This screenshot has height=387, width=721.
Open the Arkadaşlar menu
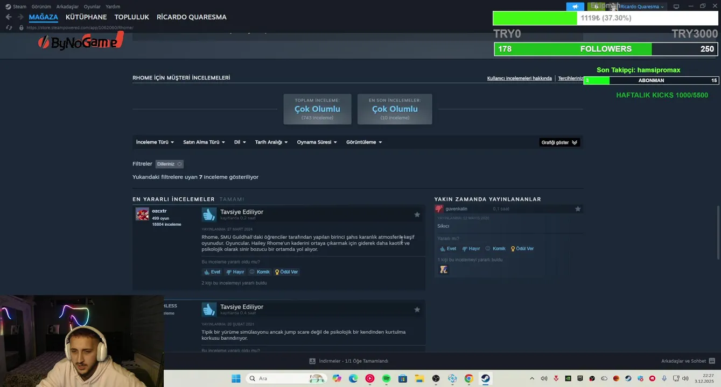coord(67,6)
